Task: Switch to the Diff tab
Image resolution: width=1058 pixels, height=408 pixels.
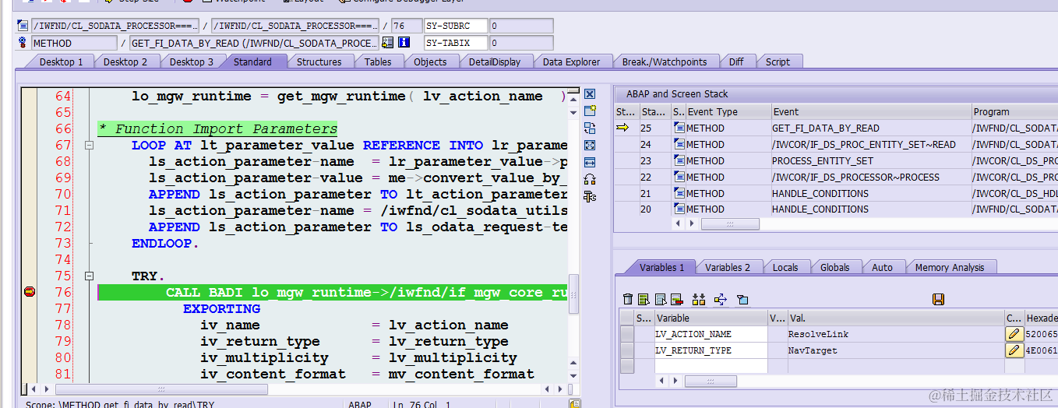Action: (736, 62)
